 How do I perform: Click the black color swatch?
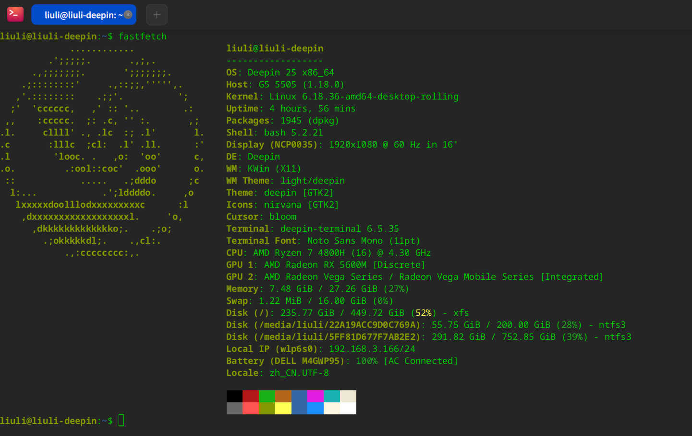tap(234, 396)
